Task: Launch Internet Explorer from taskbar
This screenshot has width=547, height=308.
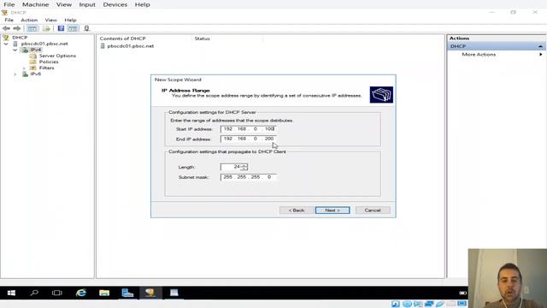Action: pos(81,293)
